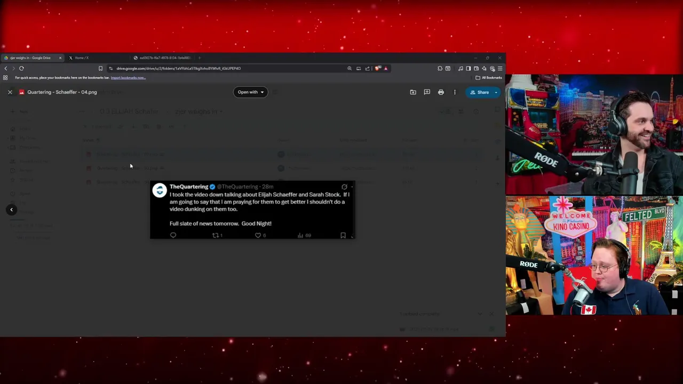Expand the 'Open with' dropdown
This screenshot has width=683, height=384.
click(x=251, y=92)
